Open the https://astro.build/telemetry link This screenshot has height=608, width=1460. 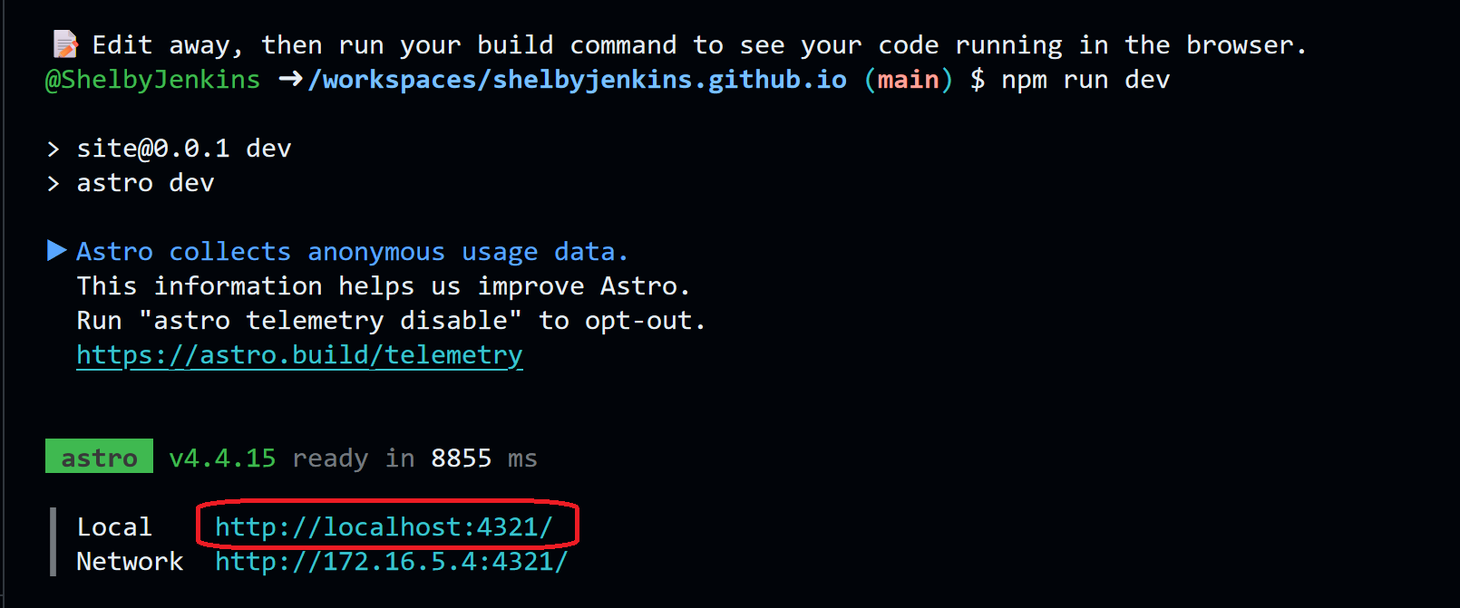coord(299,355)
